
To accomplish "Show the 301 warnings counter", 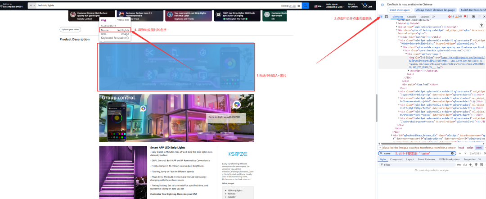I will point(459,16).
